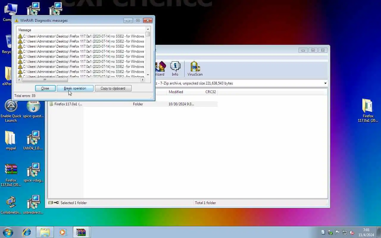Click the taskbar clock showing 7:01
Screen dimensions: 381x238
click(x=366, y=232)
